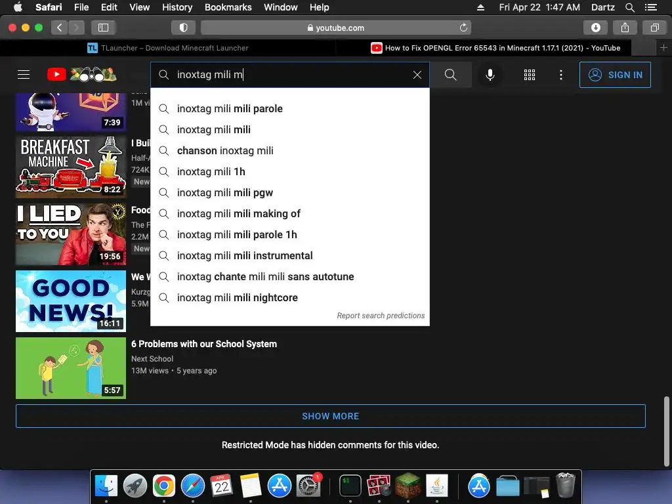
Task: Open the School System video thumbnail 5:57
Action: (71, 367)
